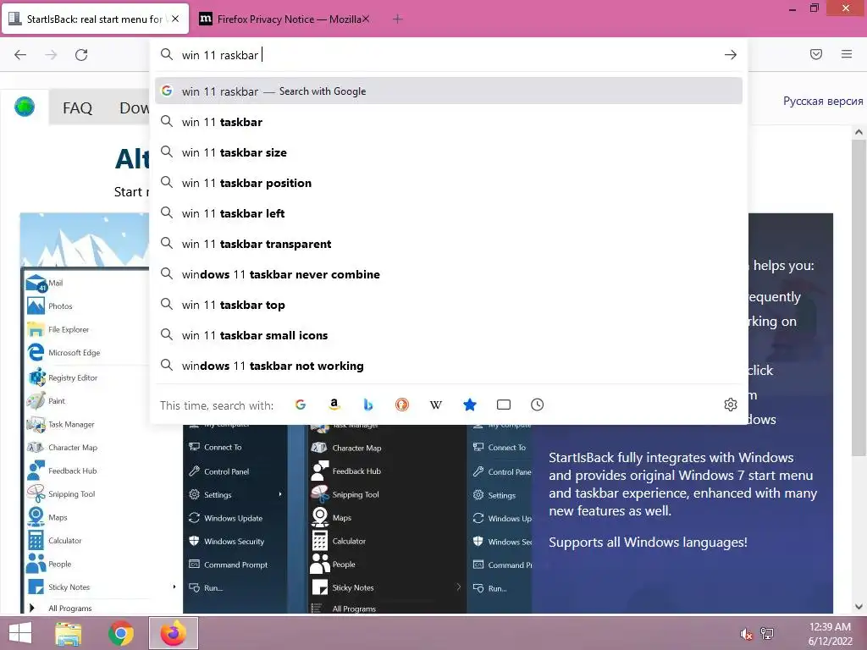This screenshot has height=650, width=867.
Task: Close the StartIsBack tab
Action: [x=175, y=19]
